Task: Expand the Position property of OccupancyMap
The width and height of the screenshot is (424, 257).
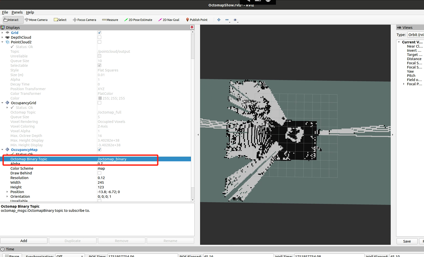Action: point(7,192)
